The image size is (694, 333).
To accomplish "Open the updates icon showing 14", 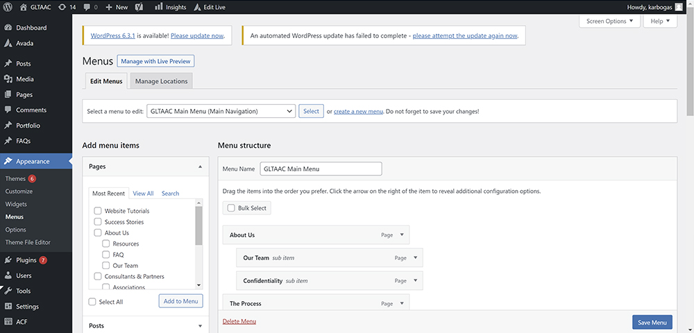I will point(62,7).
